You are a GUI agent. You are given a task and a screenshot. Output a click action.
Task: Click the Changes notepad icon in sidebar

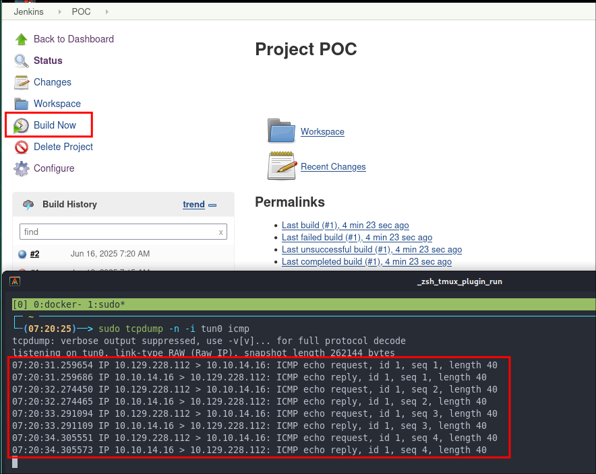pyautogui.click(x=22, y=82)
